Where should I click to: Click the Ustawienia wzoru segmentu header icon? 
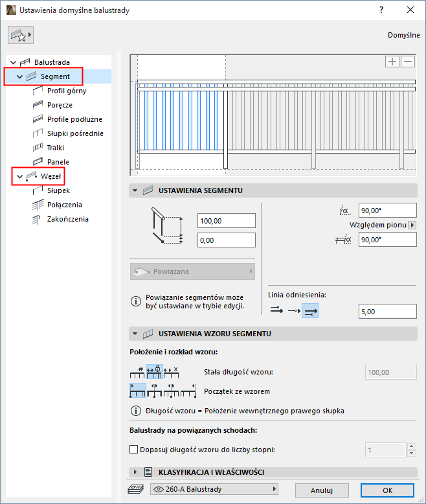(148, 334)
